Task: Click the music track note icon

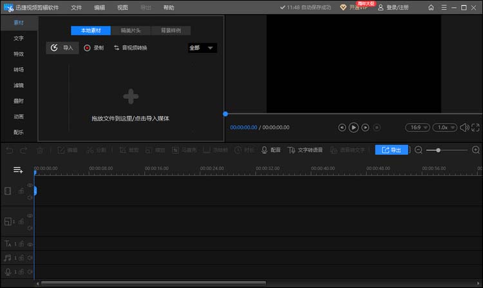Action: (7, 258)
